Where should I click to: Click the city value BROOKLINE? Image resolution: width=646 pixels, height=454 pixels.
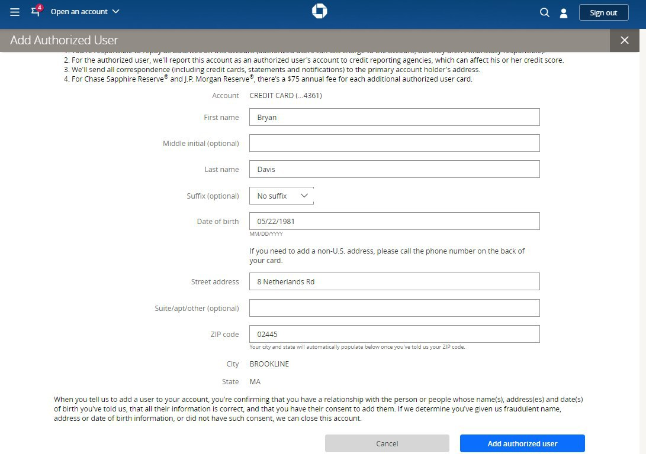click(x=269, y=364)
